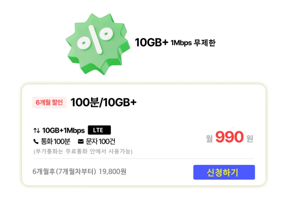Click the 1Mbps text in the headline
This screenshot has height=203, width=288.
click(x=181, y=43)
